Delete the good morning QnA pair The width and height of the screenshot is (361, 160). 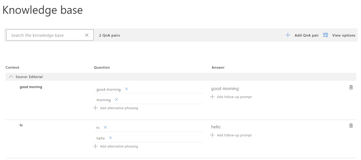click(x=351, y=87)
